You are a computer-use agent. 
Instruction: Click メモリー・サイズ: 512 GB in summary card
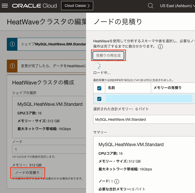coord(119,161)
